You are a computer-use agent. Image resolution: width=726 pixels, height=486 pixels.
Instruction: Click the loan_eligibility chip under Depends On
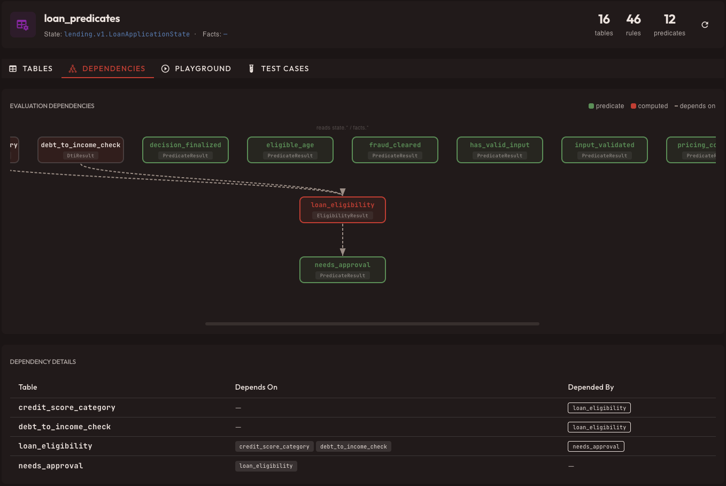click(x=266, y=466)
